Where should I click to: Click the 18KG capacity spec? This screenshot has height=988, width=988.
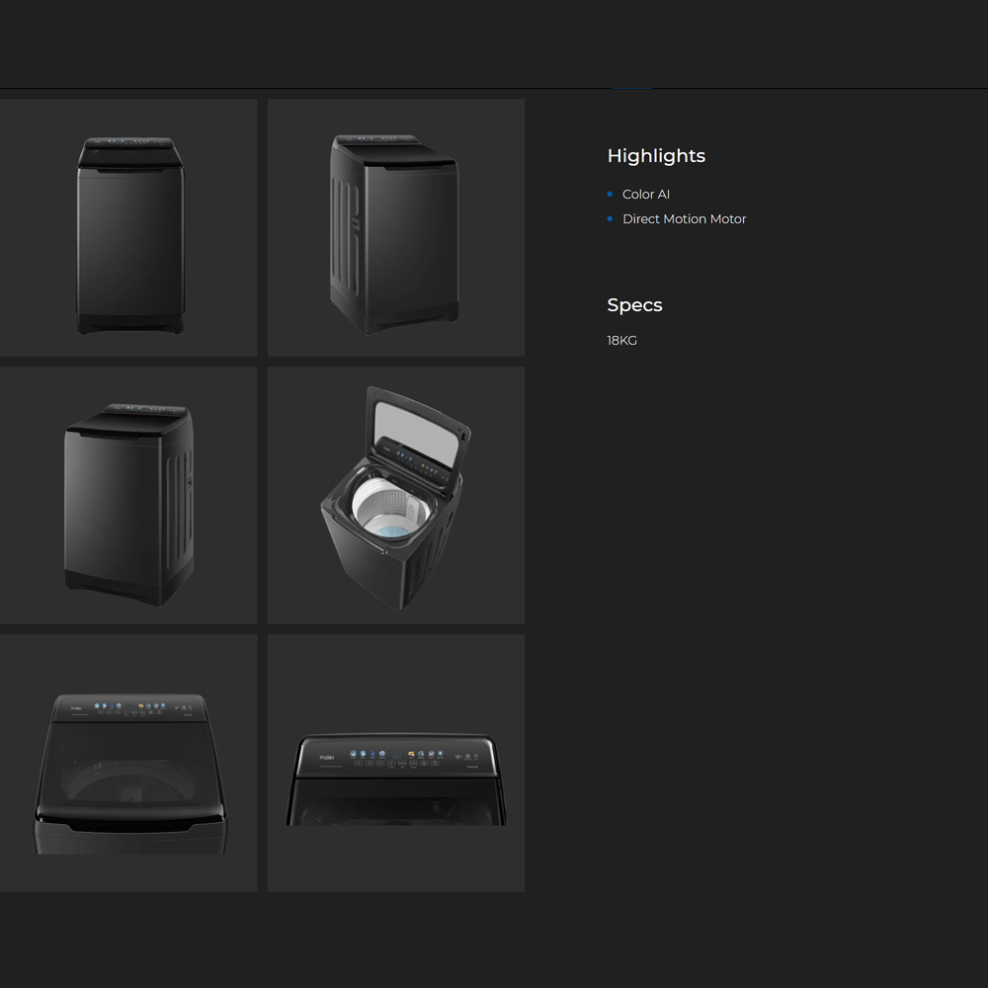click(x=621, y=341)
